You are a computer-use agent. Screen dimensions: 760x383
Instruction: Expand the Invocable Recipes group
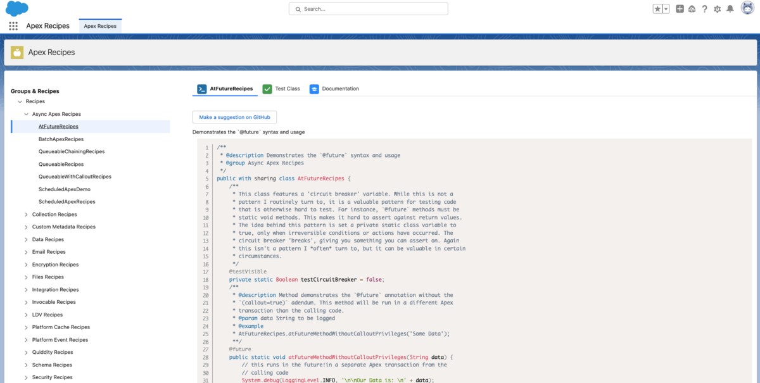pos(26,302)
